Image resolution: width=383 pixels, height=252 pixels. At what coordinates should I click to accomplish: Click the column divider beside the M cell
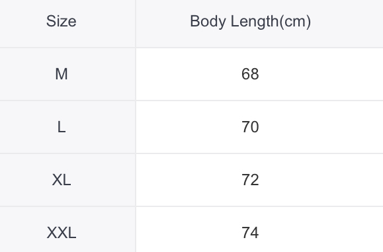click(x=136, y=74)
